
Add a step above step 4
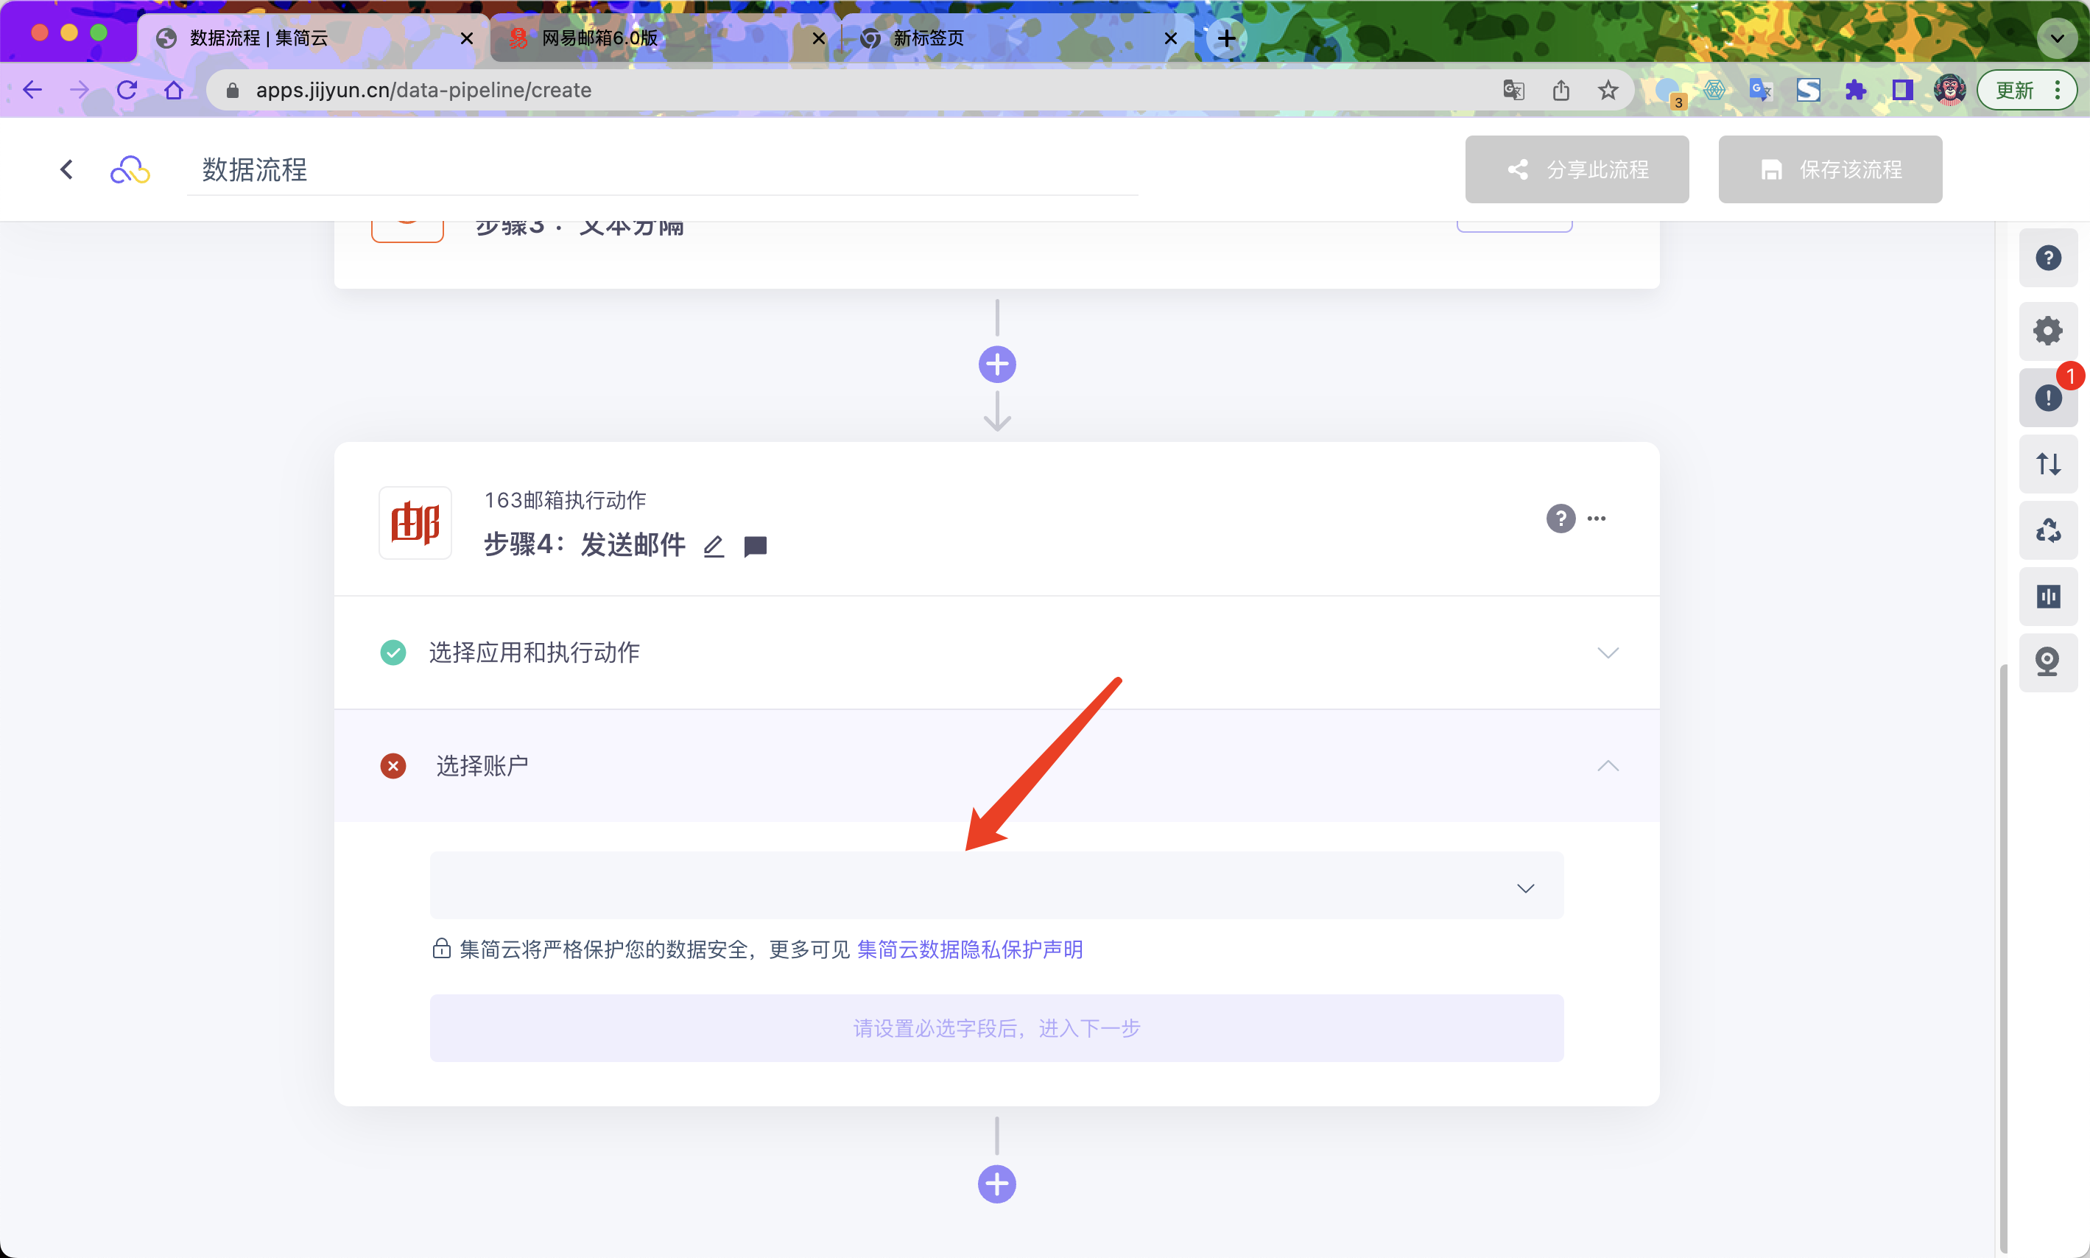996,365
